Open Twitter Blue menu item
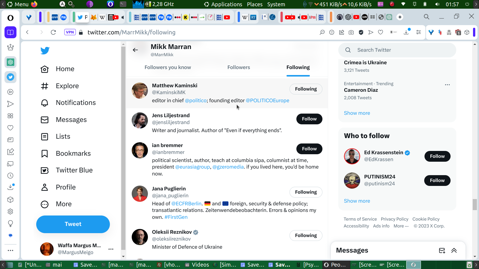 (67, 170)
